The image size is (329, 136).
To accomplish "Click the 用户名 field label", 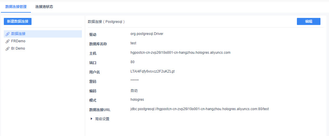I will 95,72.
